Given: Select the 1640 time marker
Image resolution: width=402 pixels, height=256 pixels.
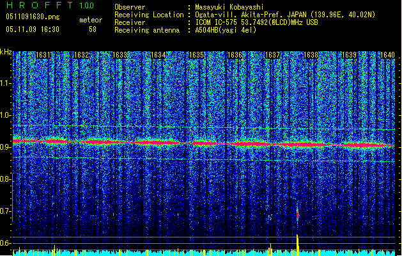Looking at the screenshot, I should (387, 56).
